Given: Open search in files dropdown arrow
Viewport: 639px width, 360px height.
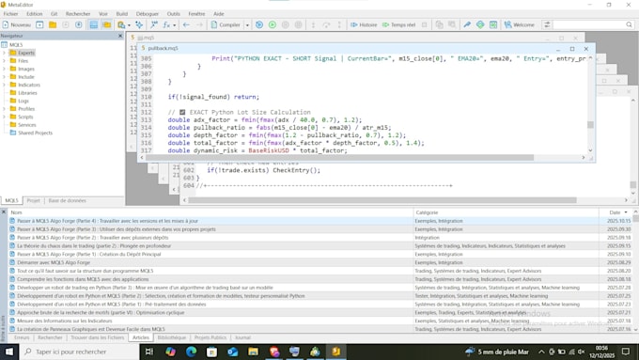Looking at the screenshot, I should 129,24.
